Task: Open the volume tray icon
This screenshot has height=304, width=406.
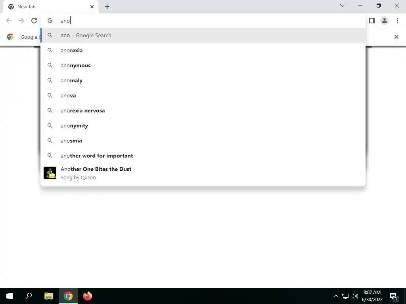Action: click(355, 296)
